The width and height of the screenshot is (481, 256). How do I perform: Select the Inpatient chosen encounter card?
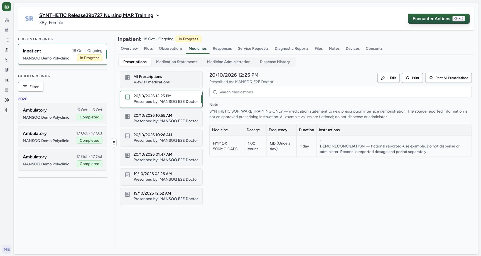[63, 54]
